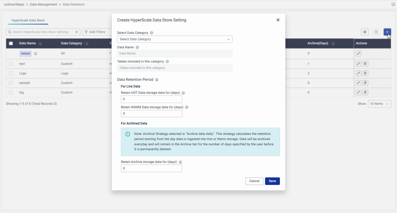This screenshot has width=397, height=213.
Task: Toggle the select-all checkbox in table header
Action: coord(11,43)
